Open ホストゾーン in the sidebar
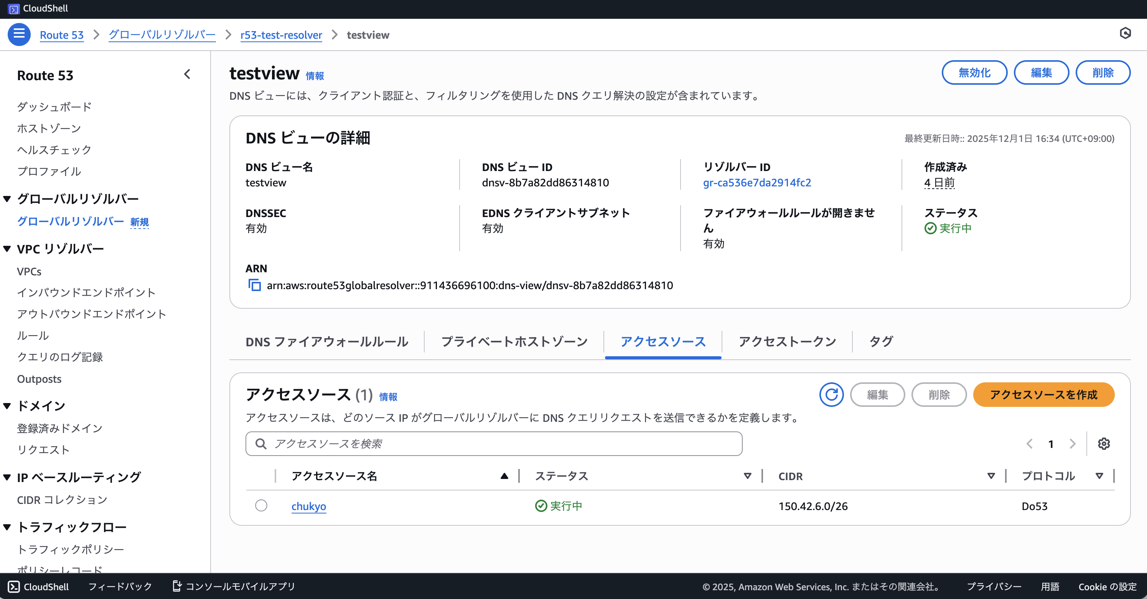The width and height of the screenshot is (1147, 599). click(49, 128)
